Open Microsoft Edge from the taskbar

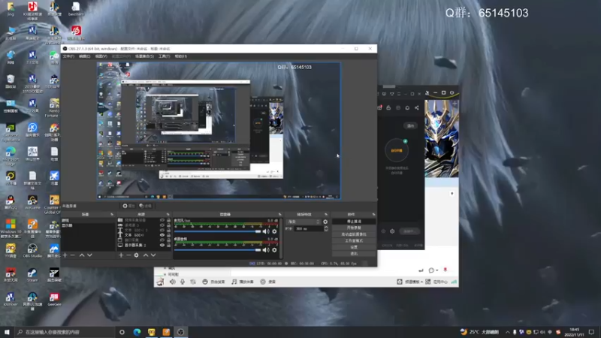137,332
